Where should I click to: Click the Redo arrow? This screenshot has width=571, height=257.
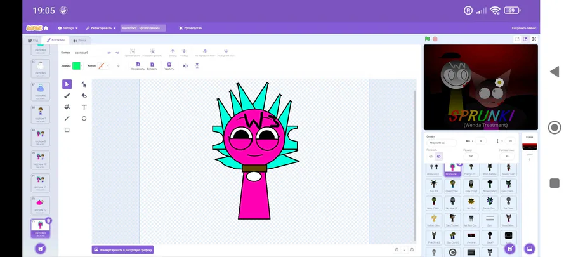tap(117, 53)
